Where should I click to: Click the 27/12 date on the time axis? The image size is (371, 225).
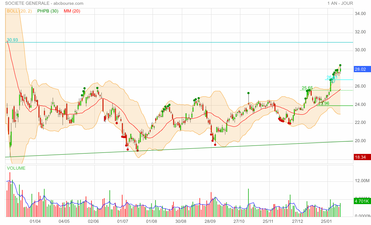[297, 221]
